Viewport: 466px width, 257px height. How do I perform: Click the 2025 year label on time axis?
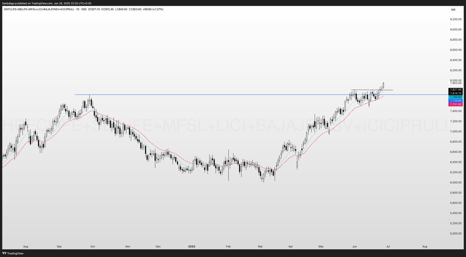click(192, 247)
